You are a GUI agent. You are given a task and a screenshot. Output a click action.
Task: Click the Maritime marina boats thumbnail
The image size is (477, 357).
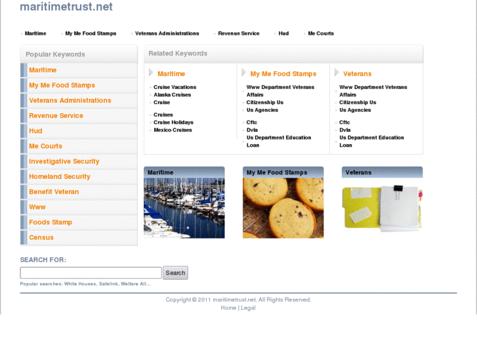(184, 208)
